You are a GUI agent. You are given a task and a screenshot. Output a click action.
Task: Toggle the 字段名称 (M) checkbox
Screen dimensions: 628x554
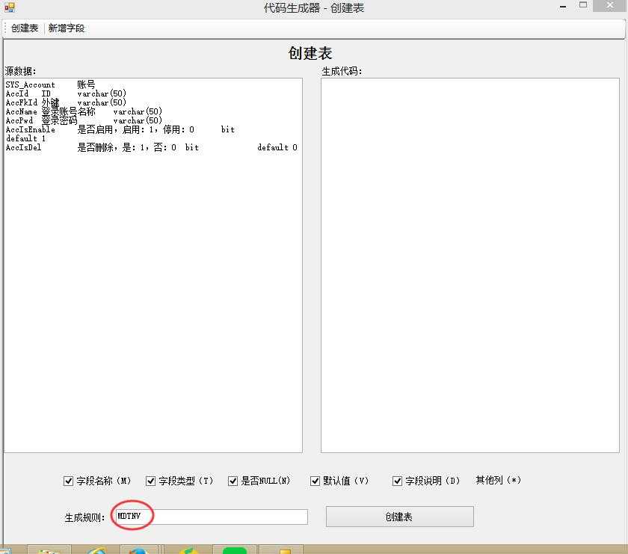pyautogui.click(x=69, y=481)
